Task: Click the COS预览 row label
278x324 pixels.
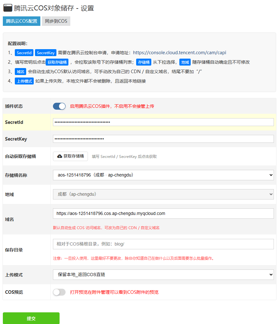Action: coord(14,292)
